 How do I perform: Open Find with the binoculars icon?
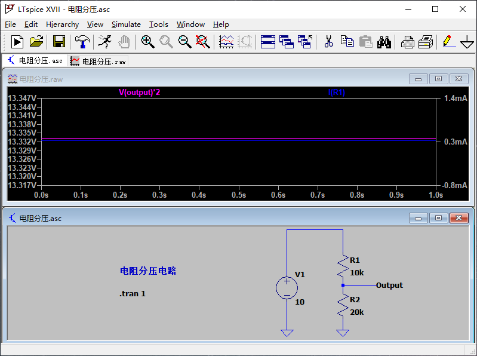click(x=384, y=41)
